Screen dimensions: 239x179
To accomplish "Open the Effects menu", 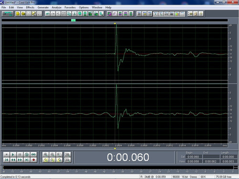I will [30, 8].
